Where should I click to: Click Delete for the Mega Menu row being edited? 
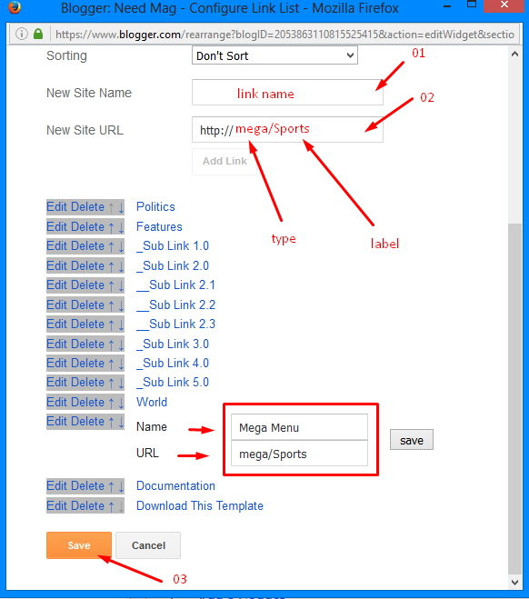[86, 422]
